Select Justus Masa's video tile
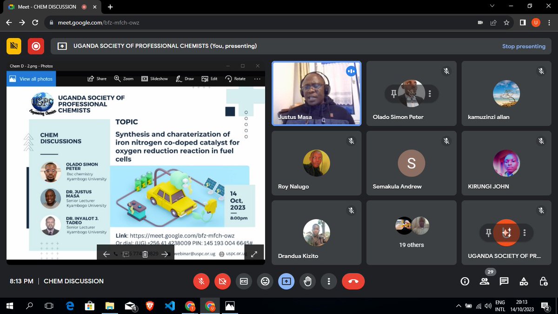The height and width of the screenshot is (314, 558). pos(317,94)
